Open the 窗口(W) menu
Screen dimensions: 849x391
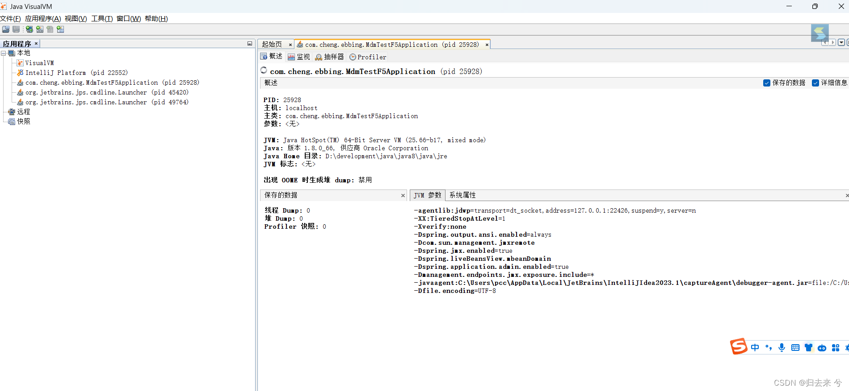click(129, 19)
